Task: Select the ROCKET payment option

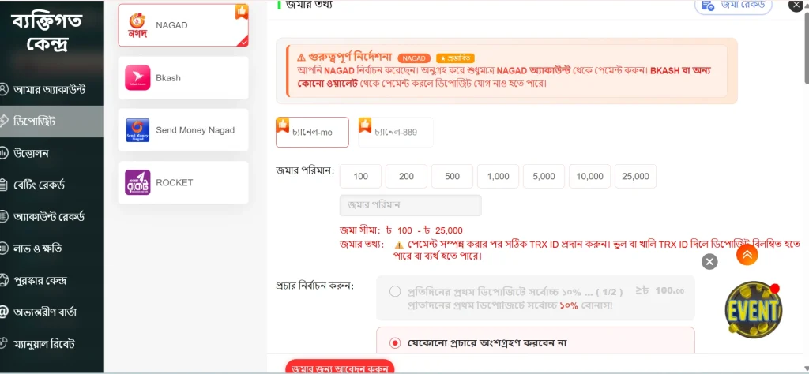Action: click(183, 182)
